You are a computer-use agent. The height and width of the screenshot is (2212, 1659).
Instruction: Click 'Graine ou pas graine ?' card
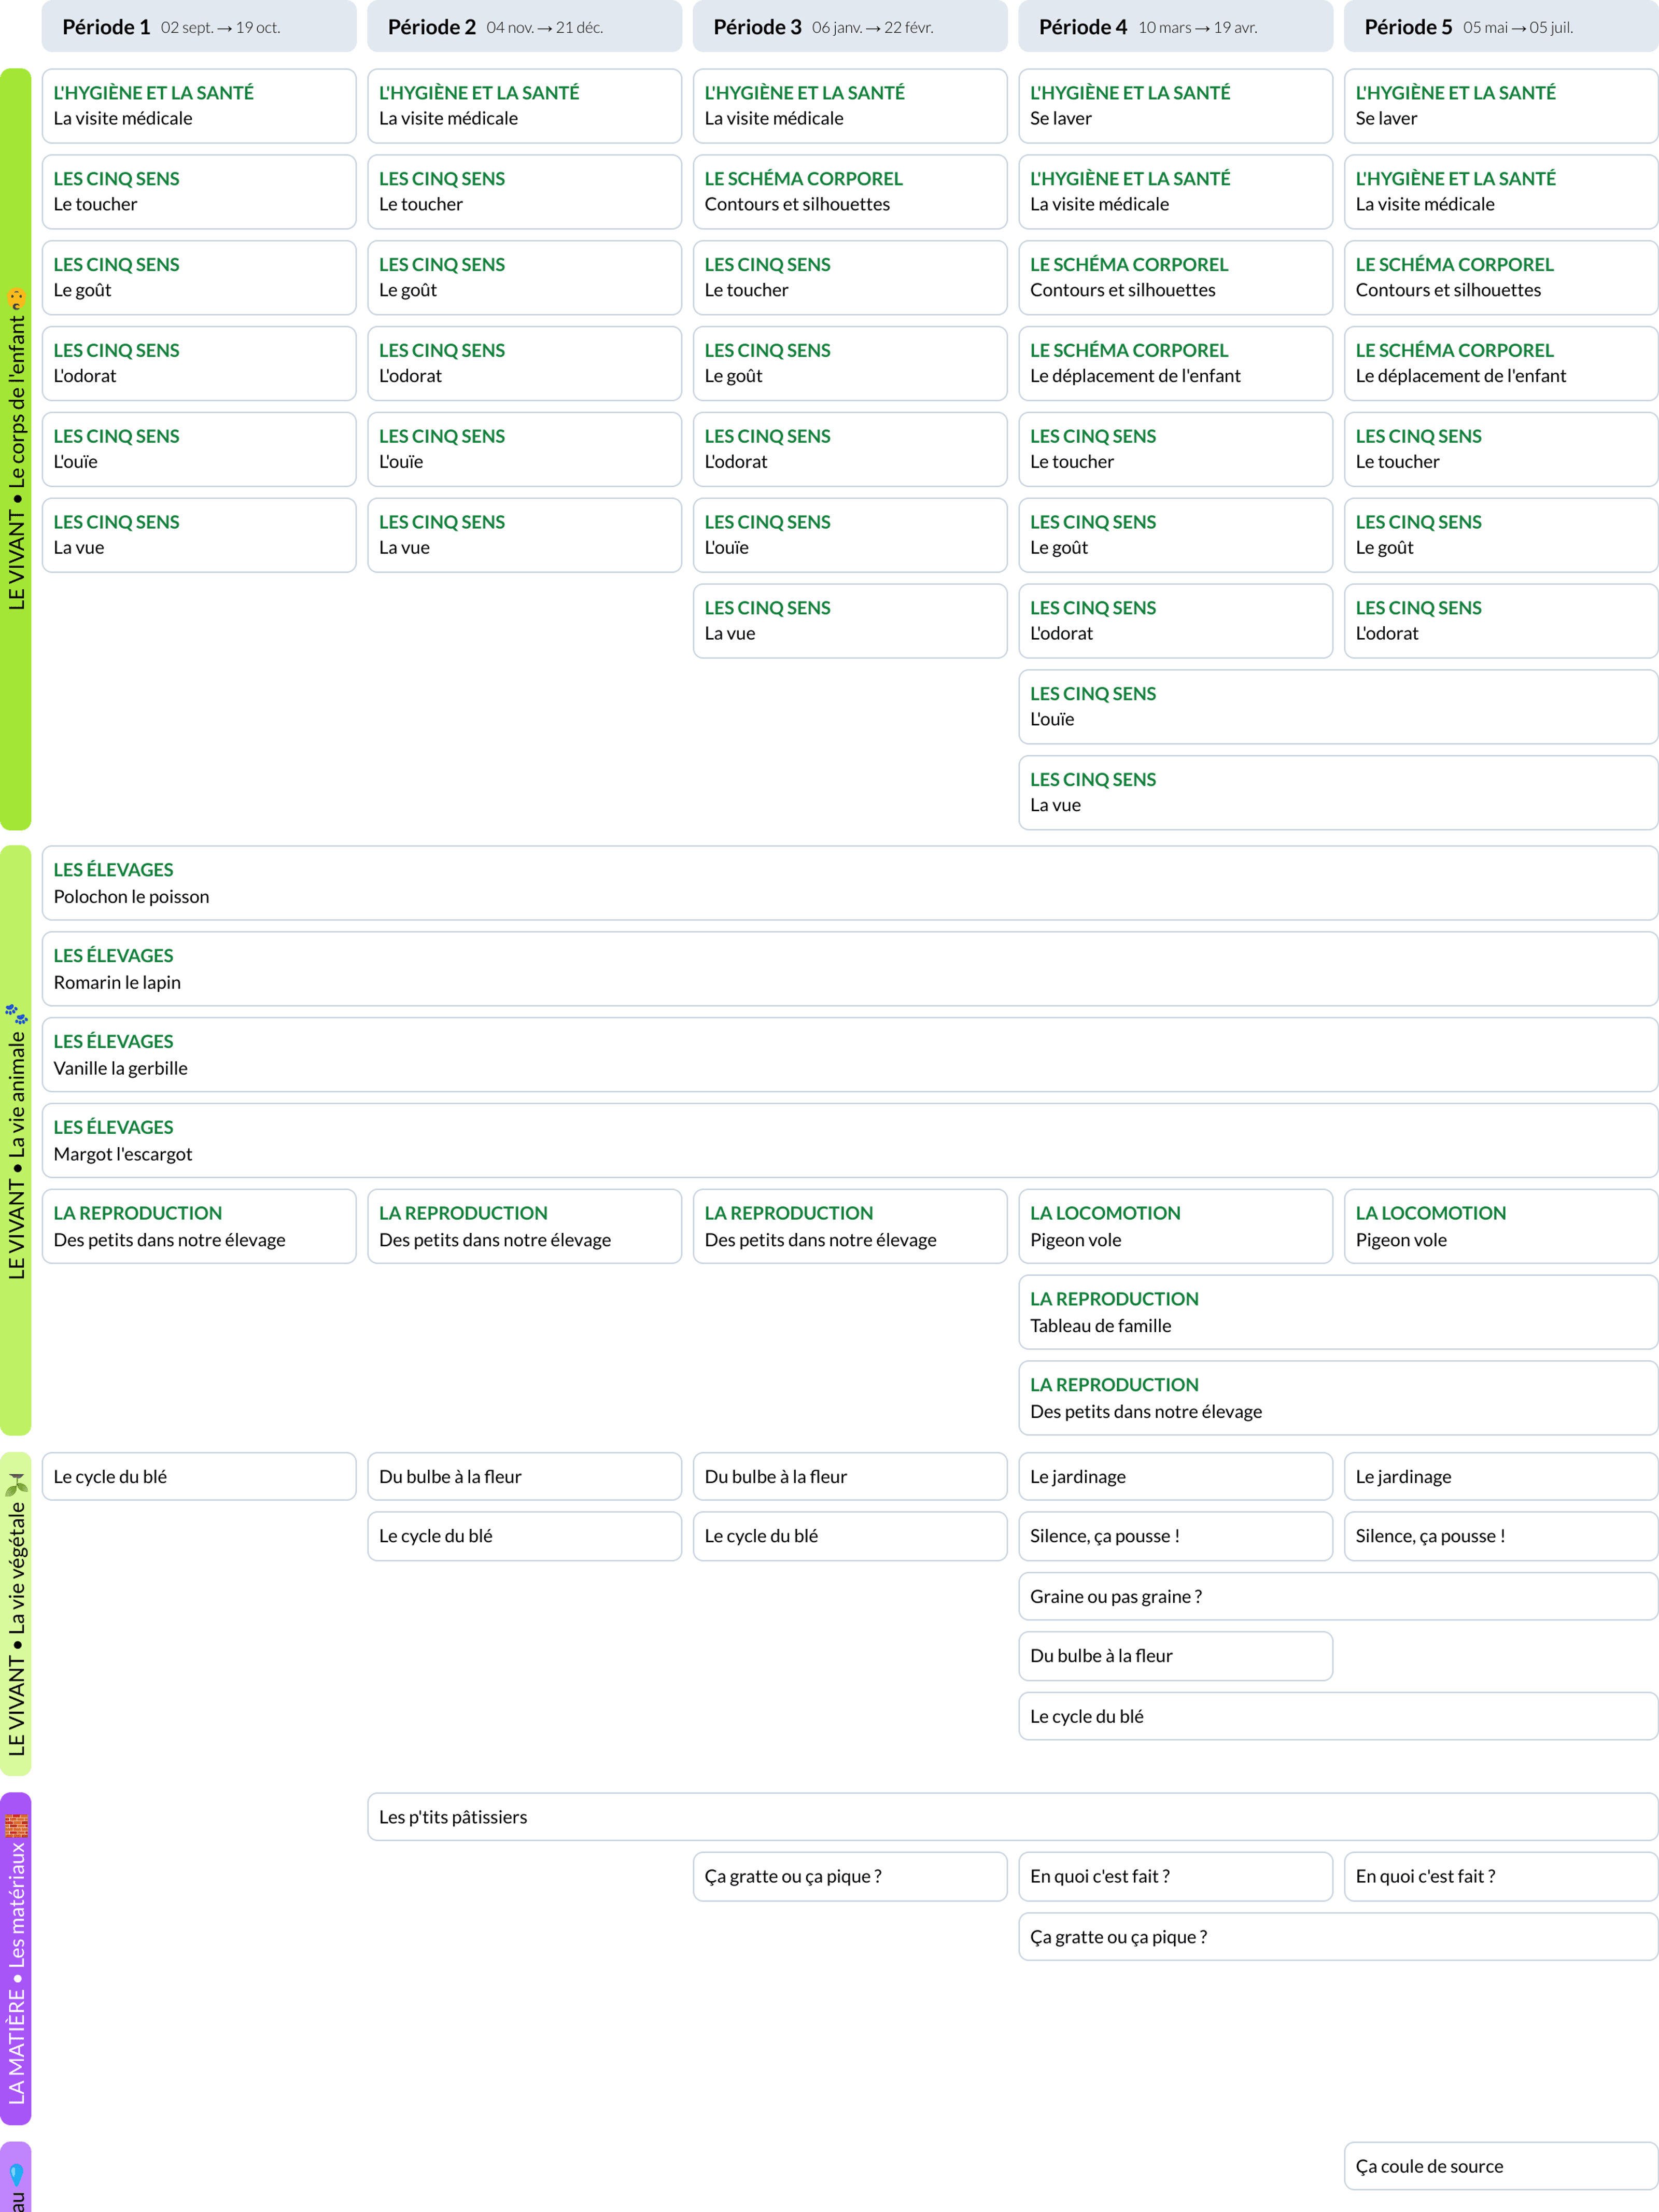pyautogui.click(x=1337, y=1596)
